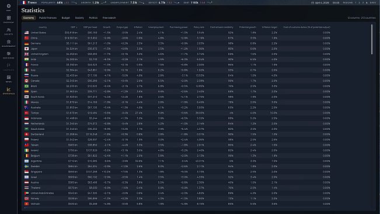Click the Unemployment indicator in the top bar
The width and height of the screenshot is (380, 214).
pos(127,3)
